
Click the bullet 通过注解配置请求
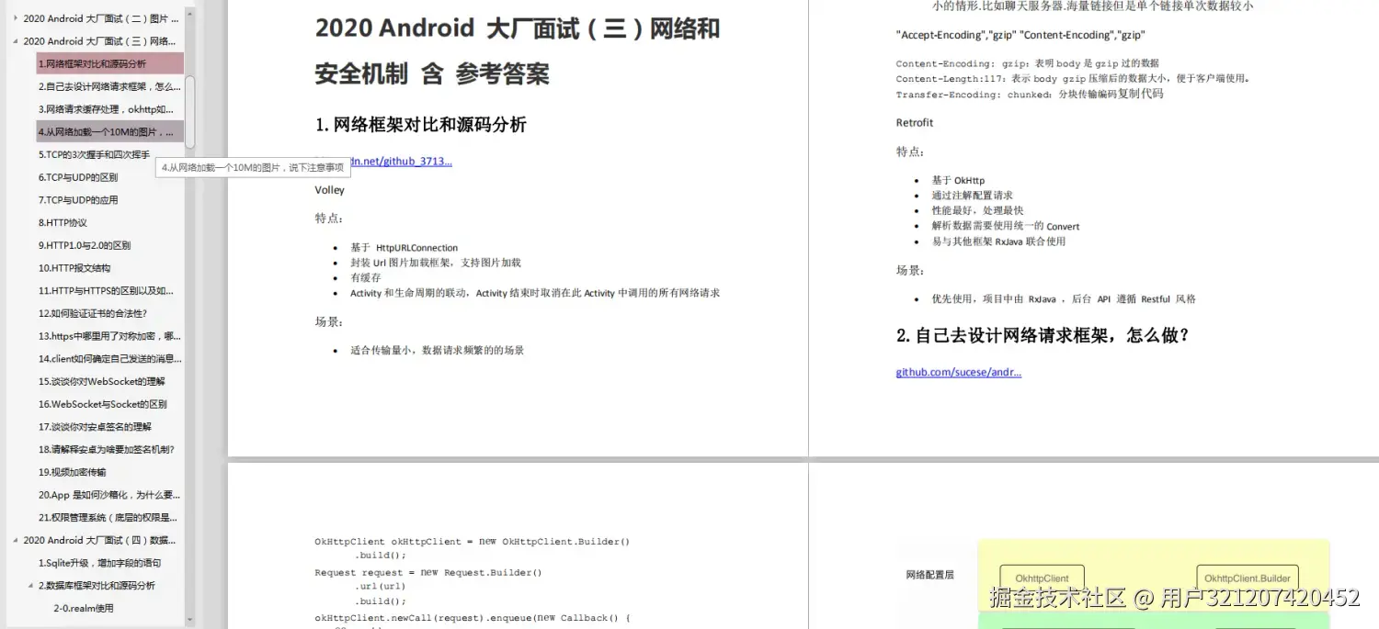(972, 196)
